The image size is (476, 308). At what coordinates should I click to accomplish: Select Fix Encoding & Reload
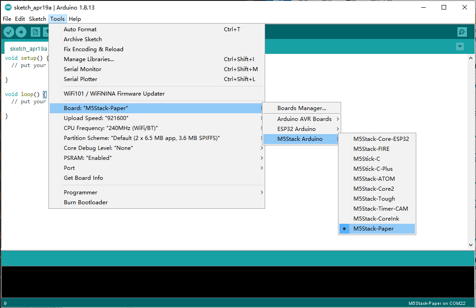coord(157,49)
